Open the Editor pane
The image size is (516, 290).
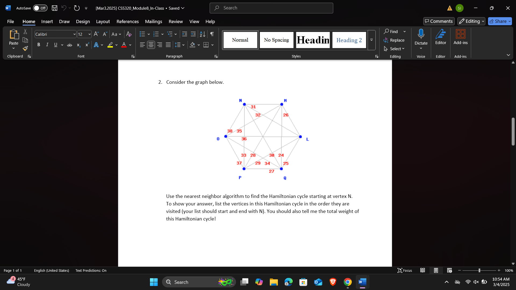click(440, 38)
